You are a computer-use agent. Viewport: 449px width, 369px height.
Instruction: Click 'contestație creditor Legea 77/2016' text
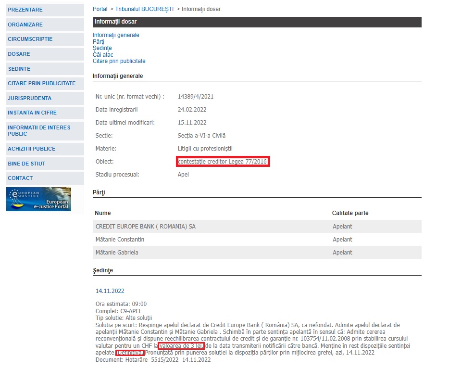tap(223, 162)
